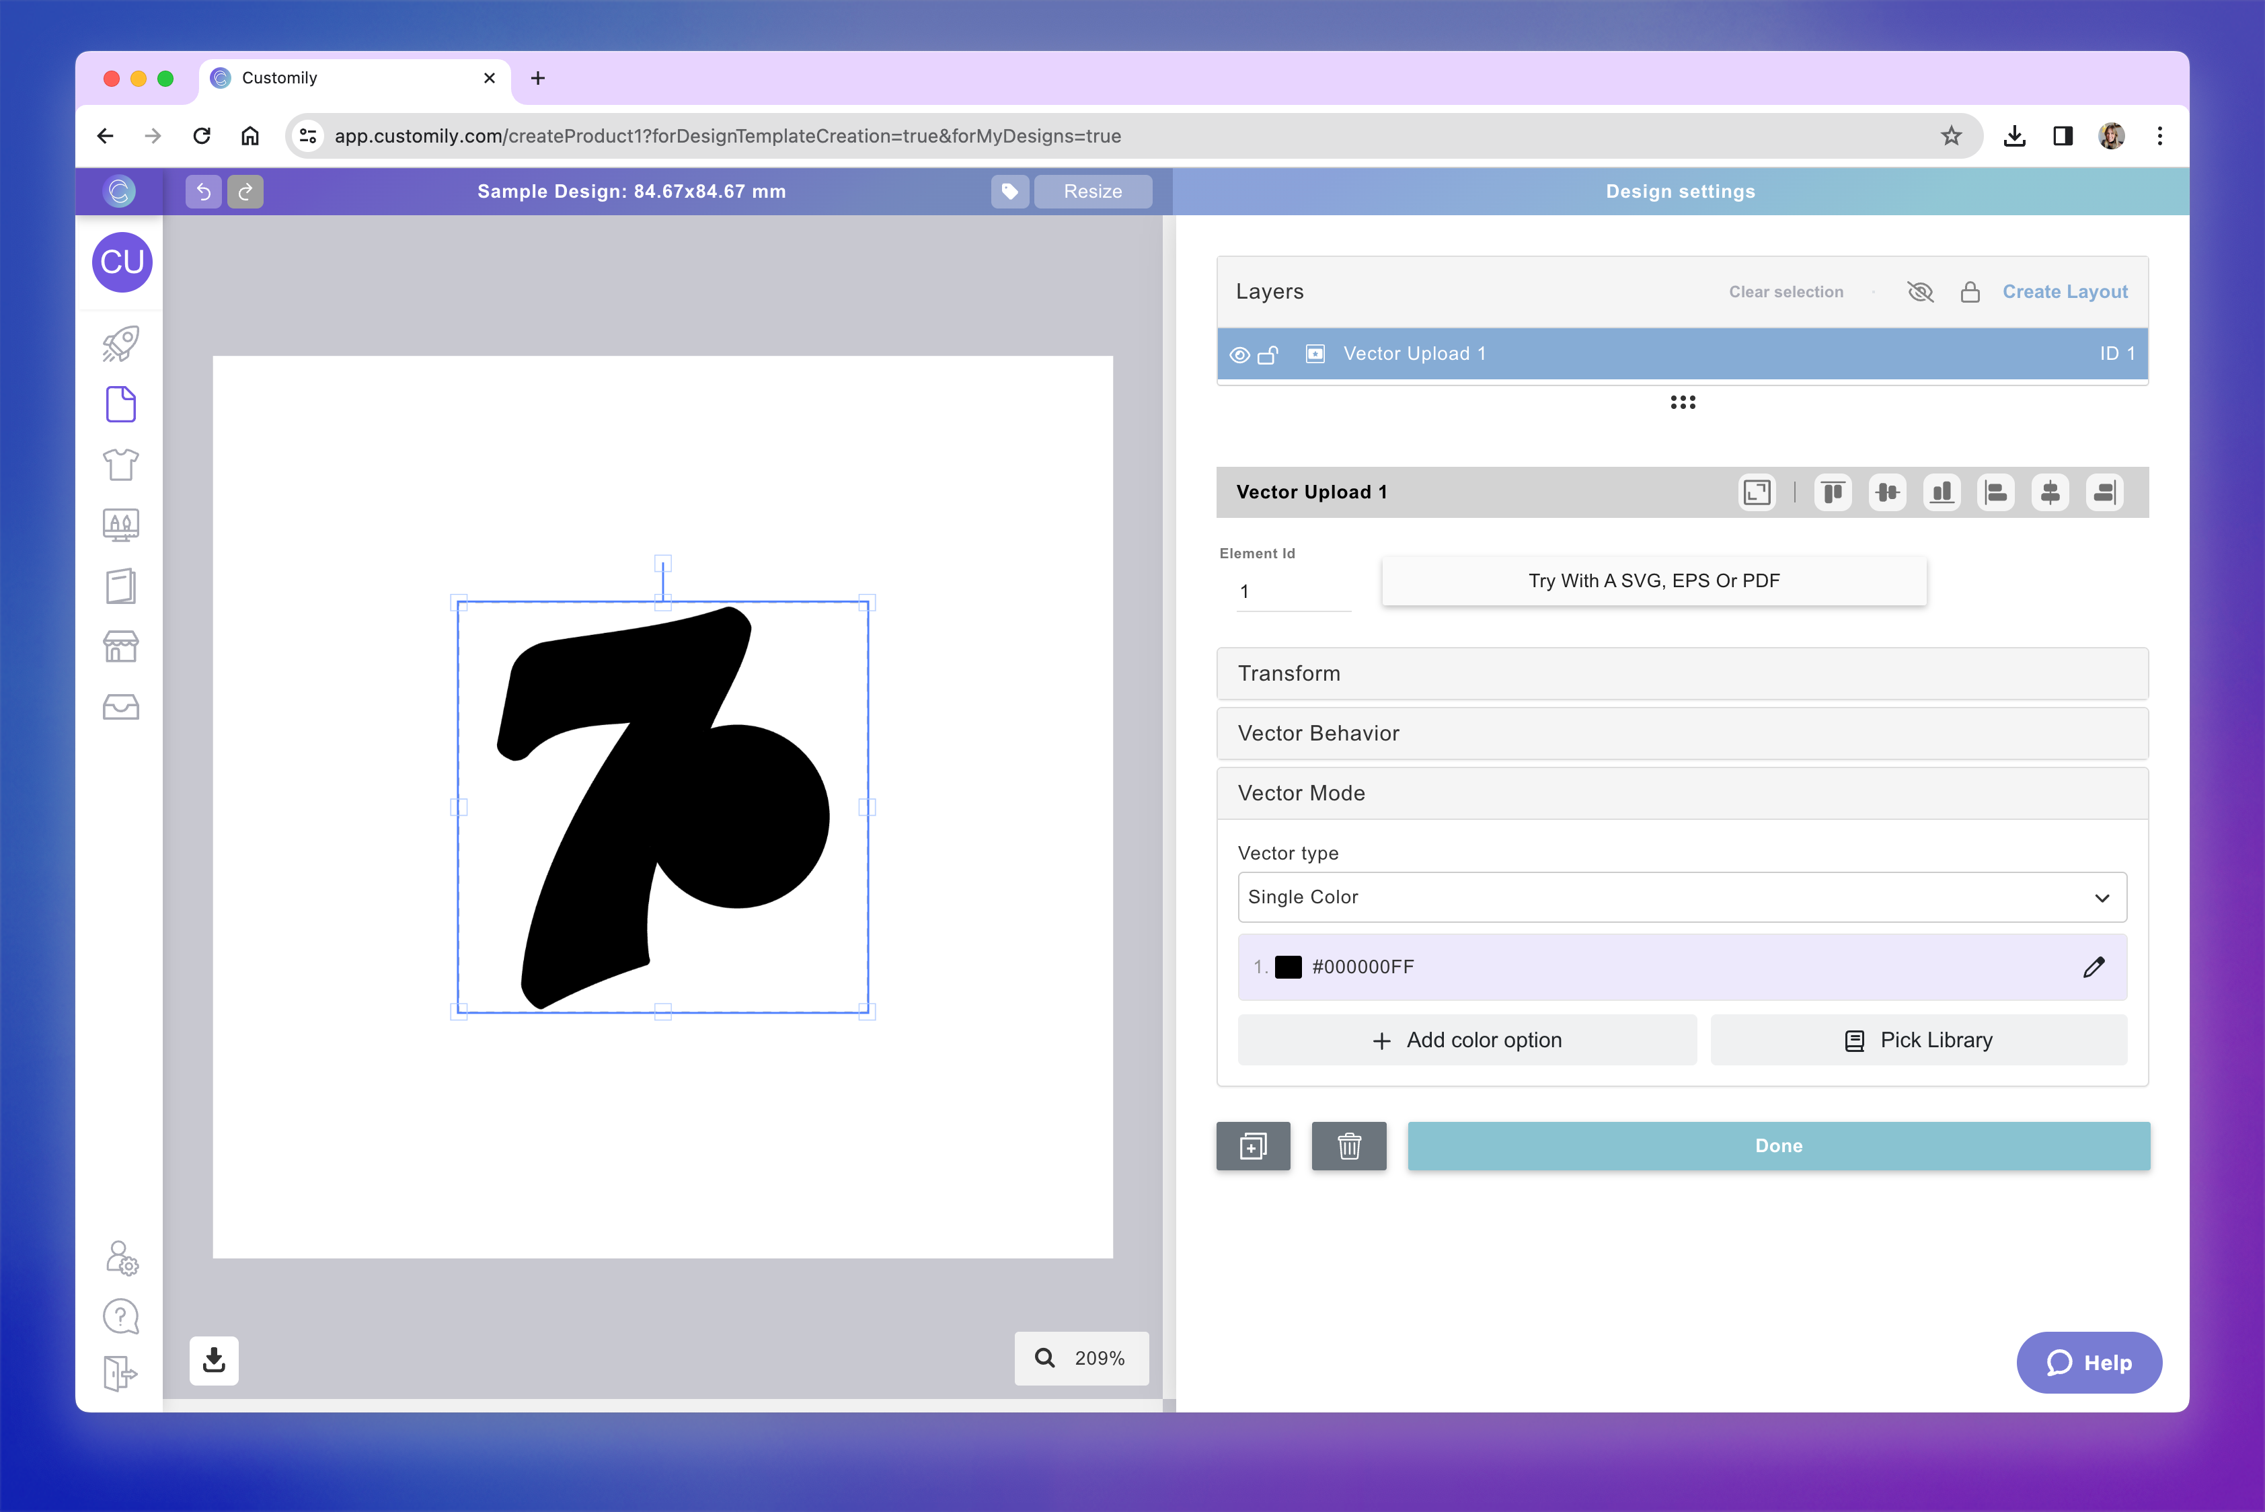The height and width of the screenshot is (1512, 2265).
Task: Click the undo arrow button
Action: [x=204, y=191]
